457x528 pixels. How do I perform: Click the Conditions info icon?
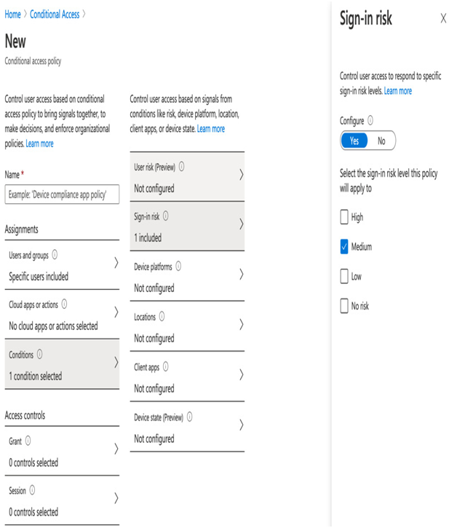point(40,354)
